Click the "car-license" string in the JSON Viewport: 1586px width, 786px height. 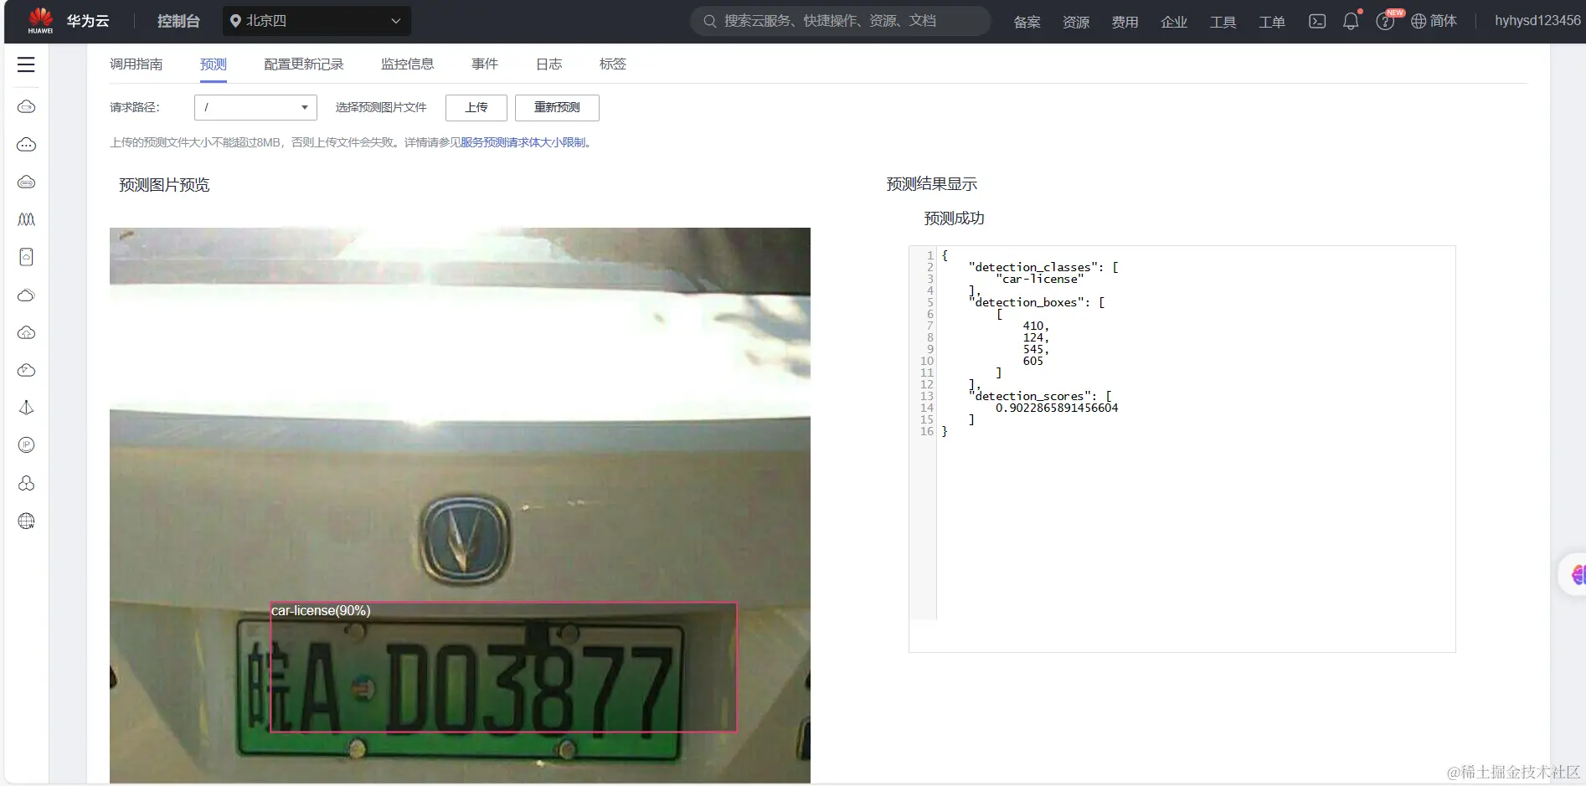pyautogui.click(x=1040, y=279)
